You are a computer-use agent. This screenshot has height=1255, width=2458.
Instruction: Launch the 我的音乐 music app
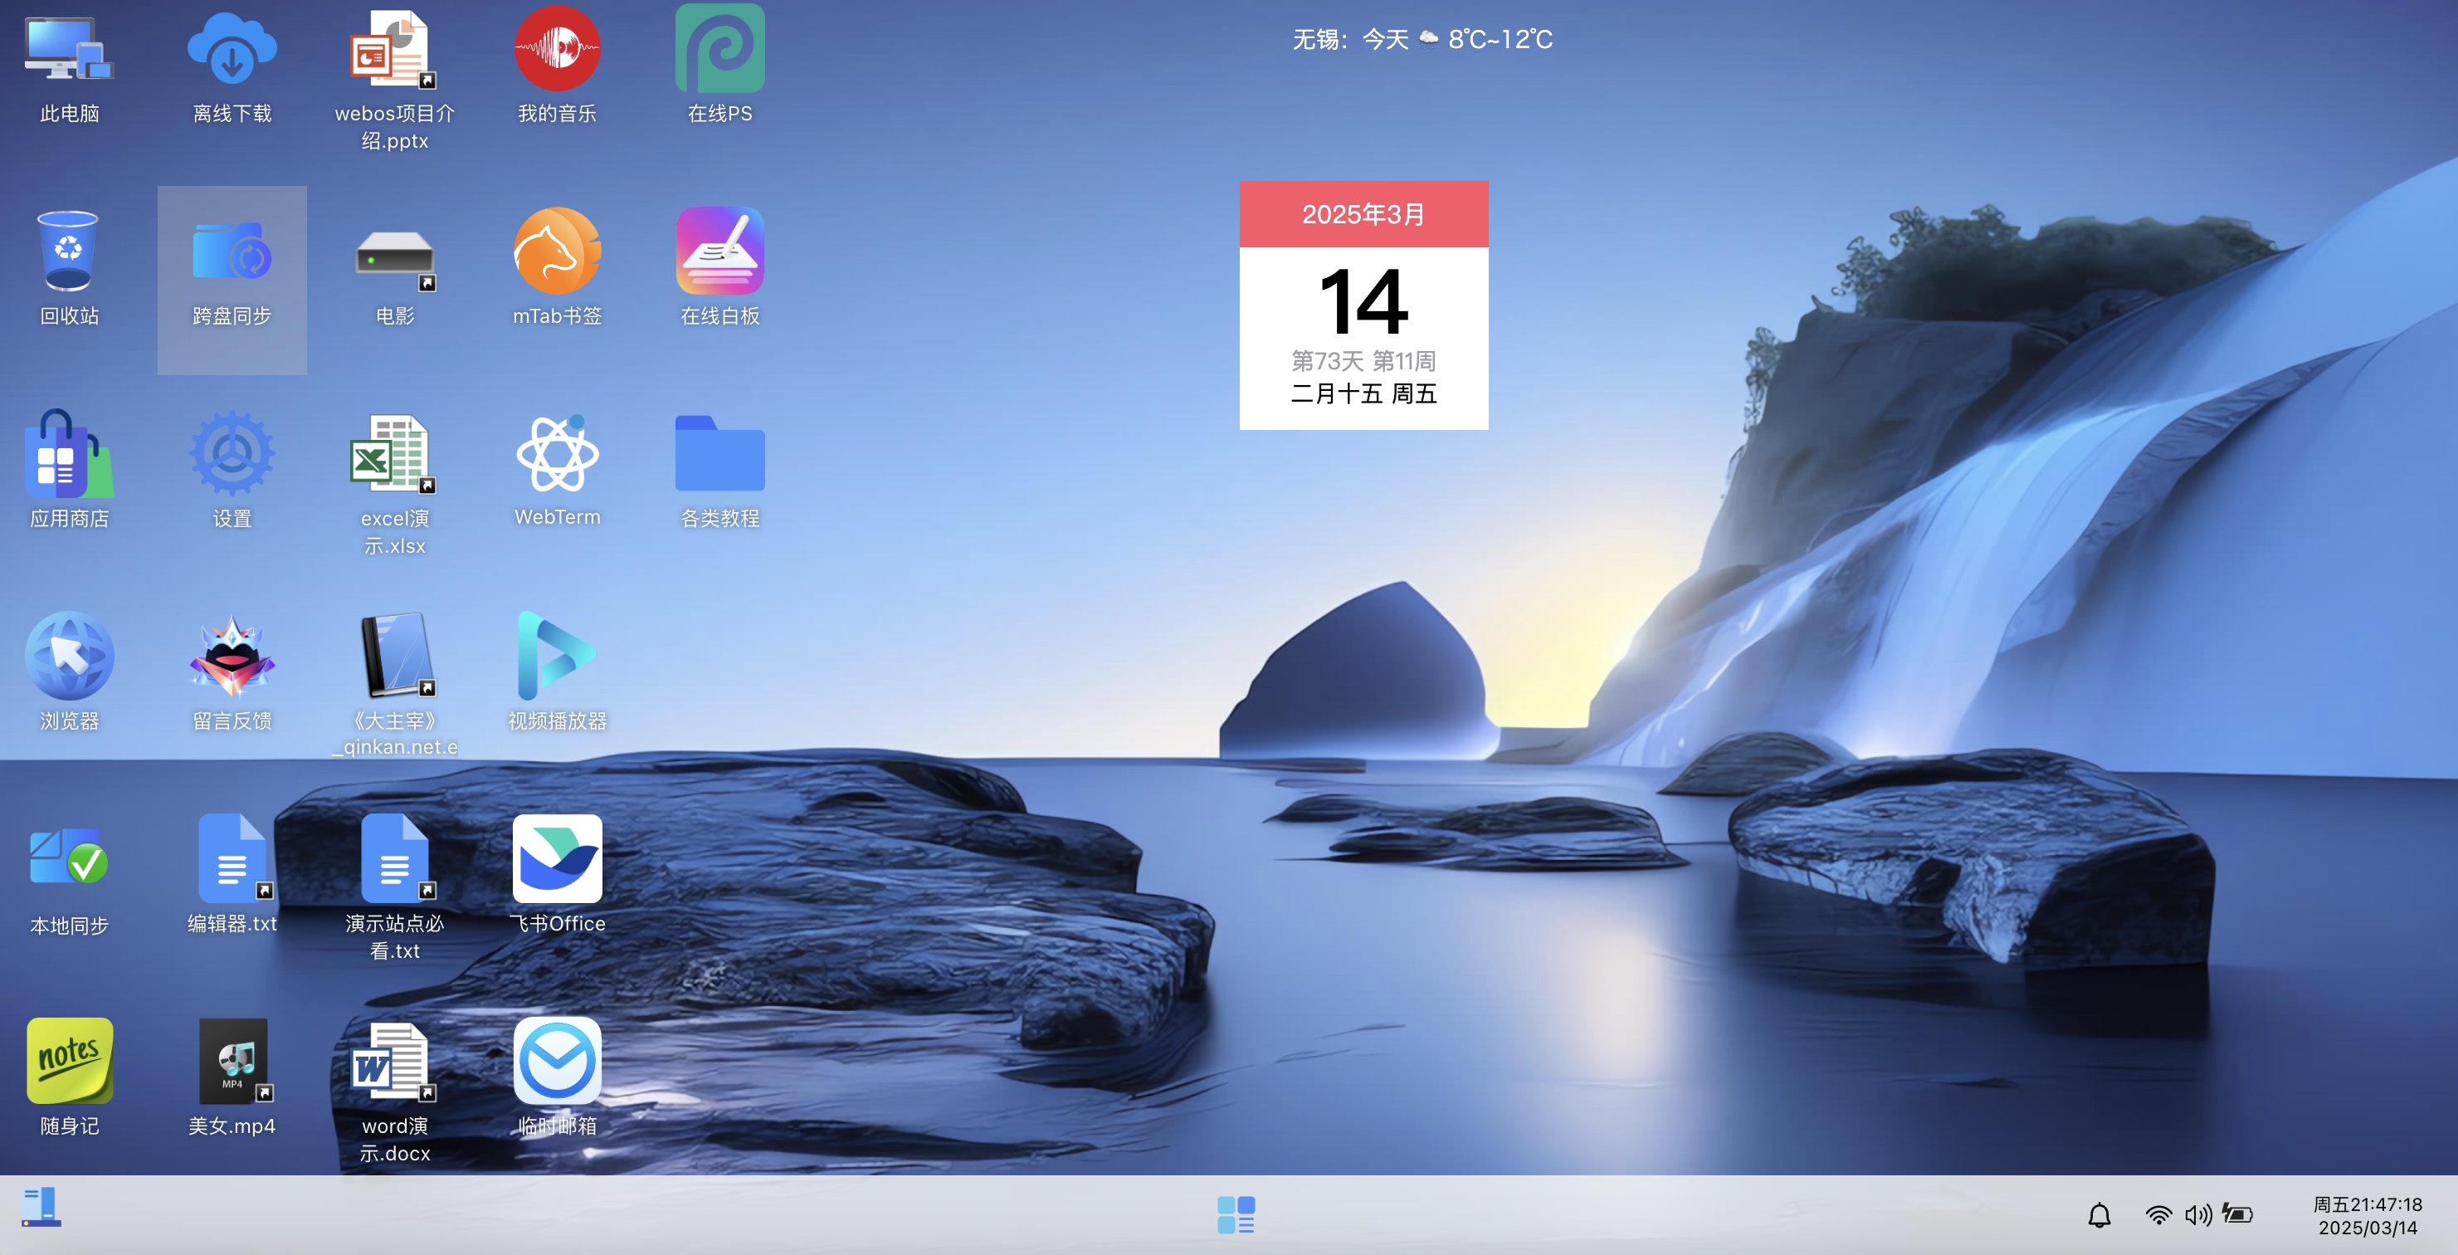point(558,50)
